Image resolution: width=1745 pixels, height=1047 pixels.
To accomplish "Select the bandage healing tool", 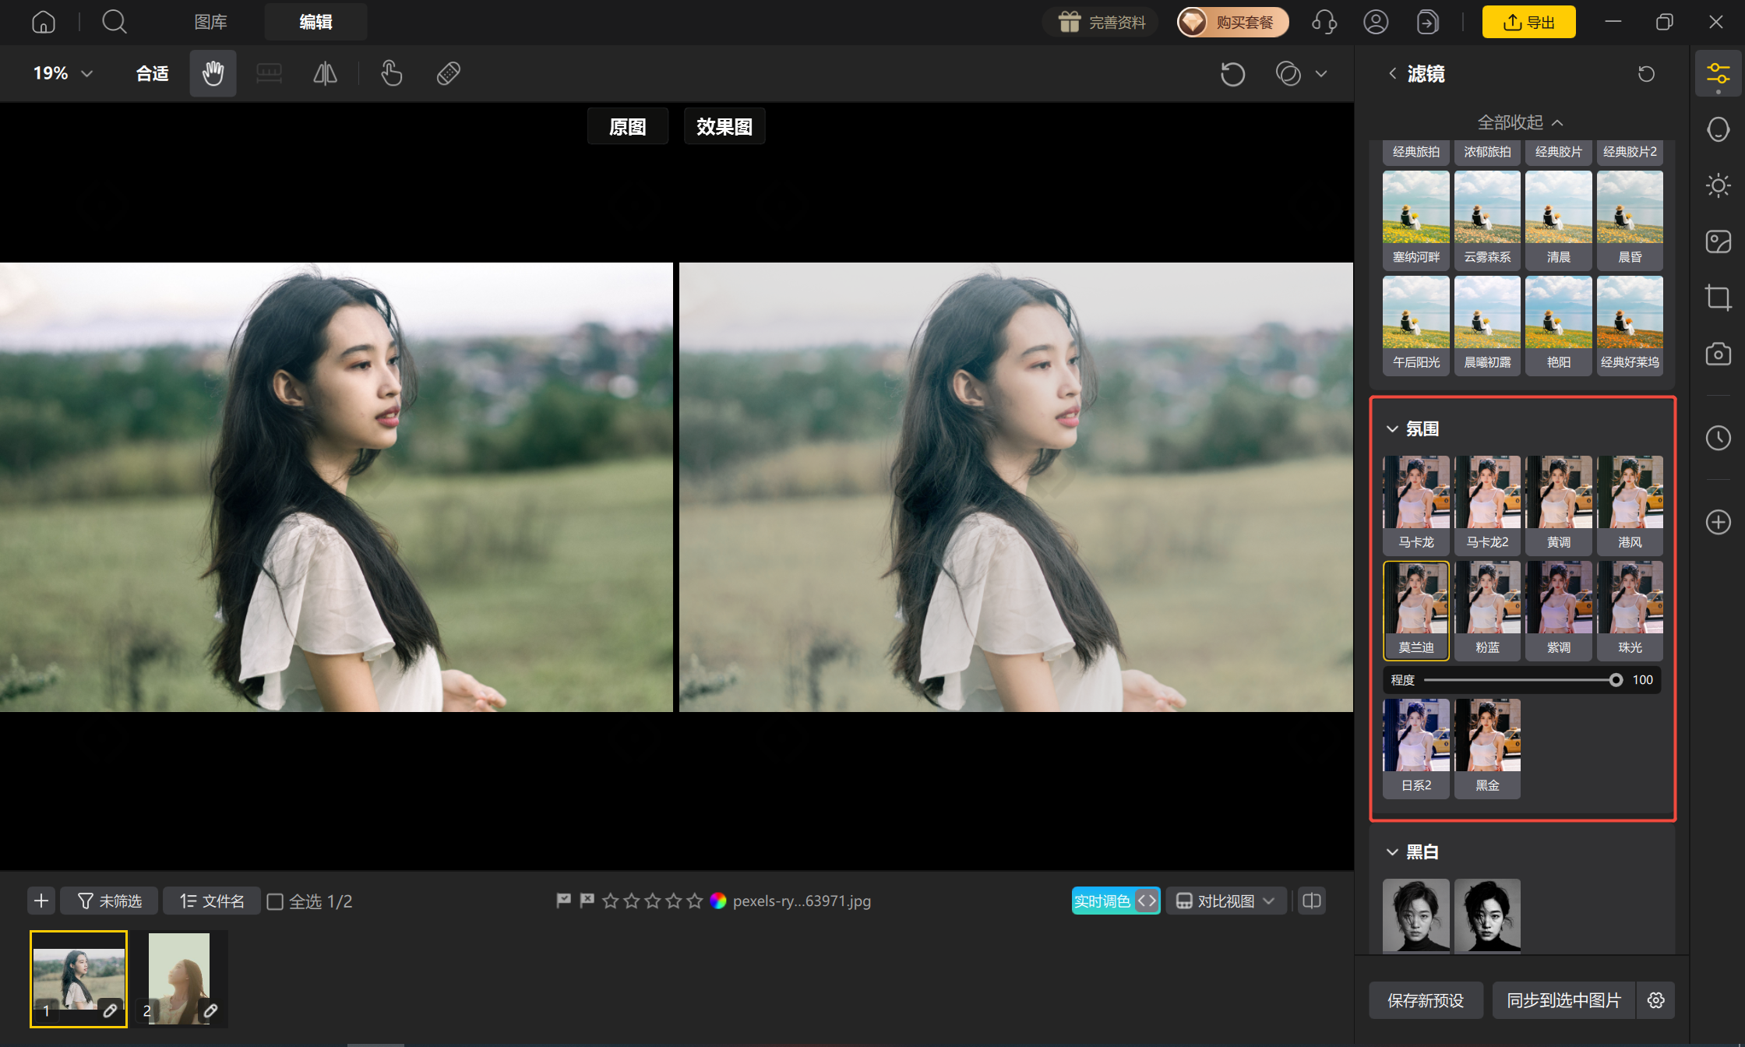I will coord(449,73).
